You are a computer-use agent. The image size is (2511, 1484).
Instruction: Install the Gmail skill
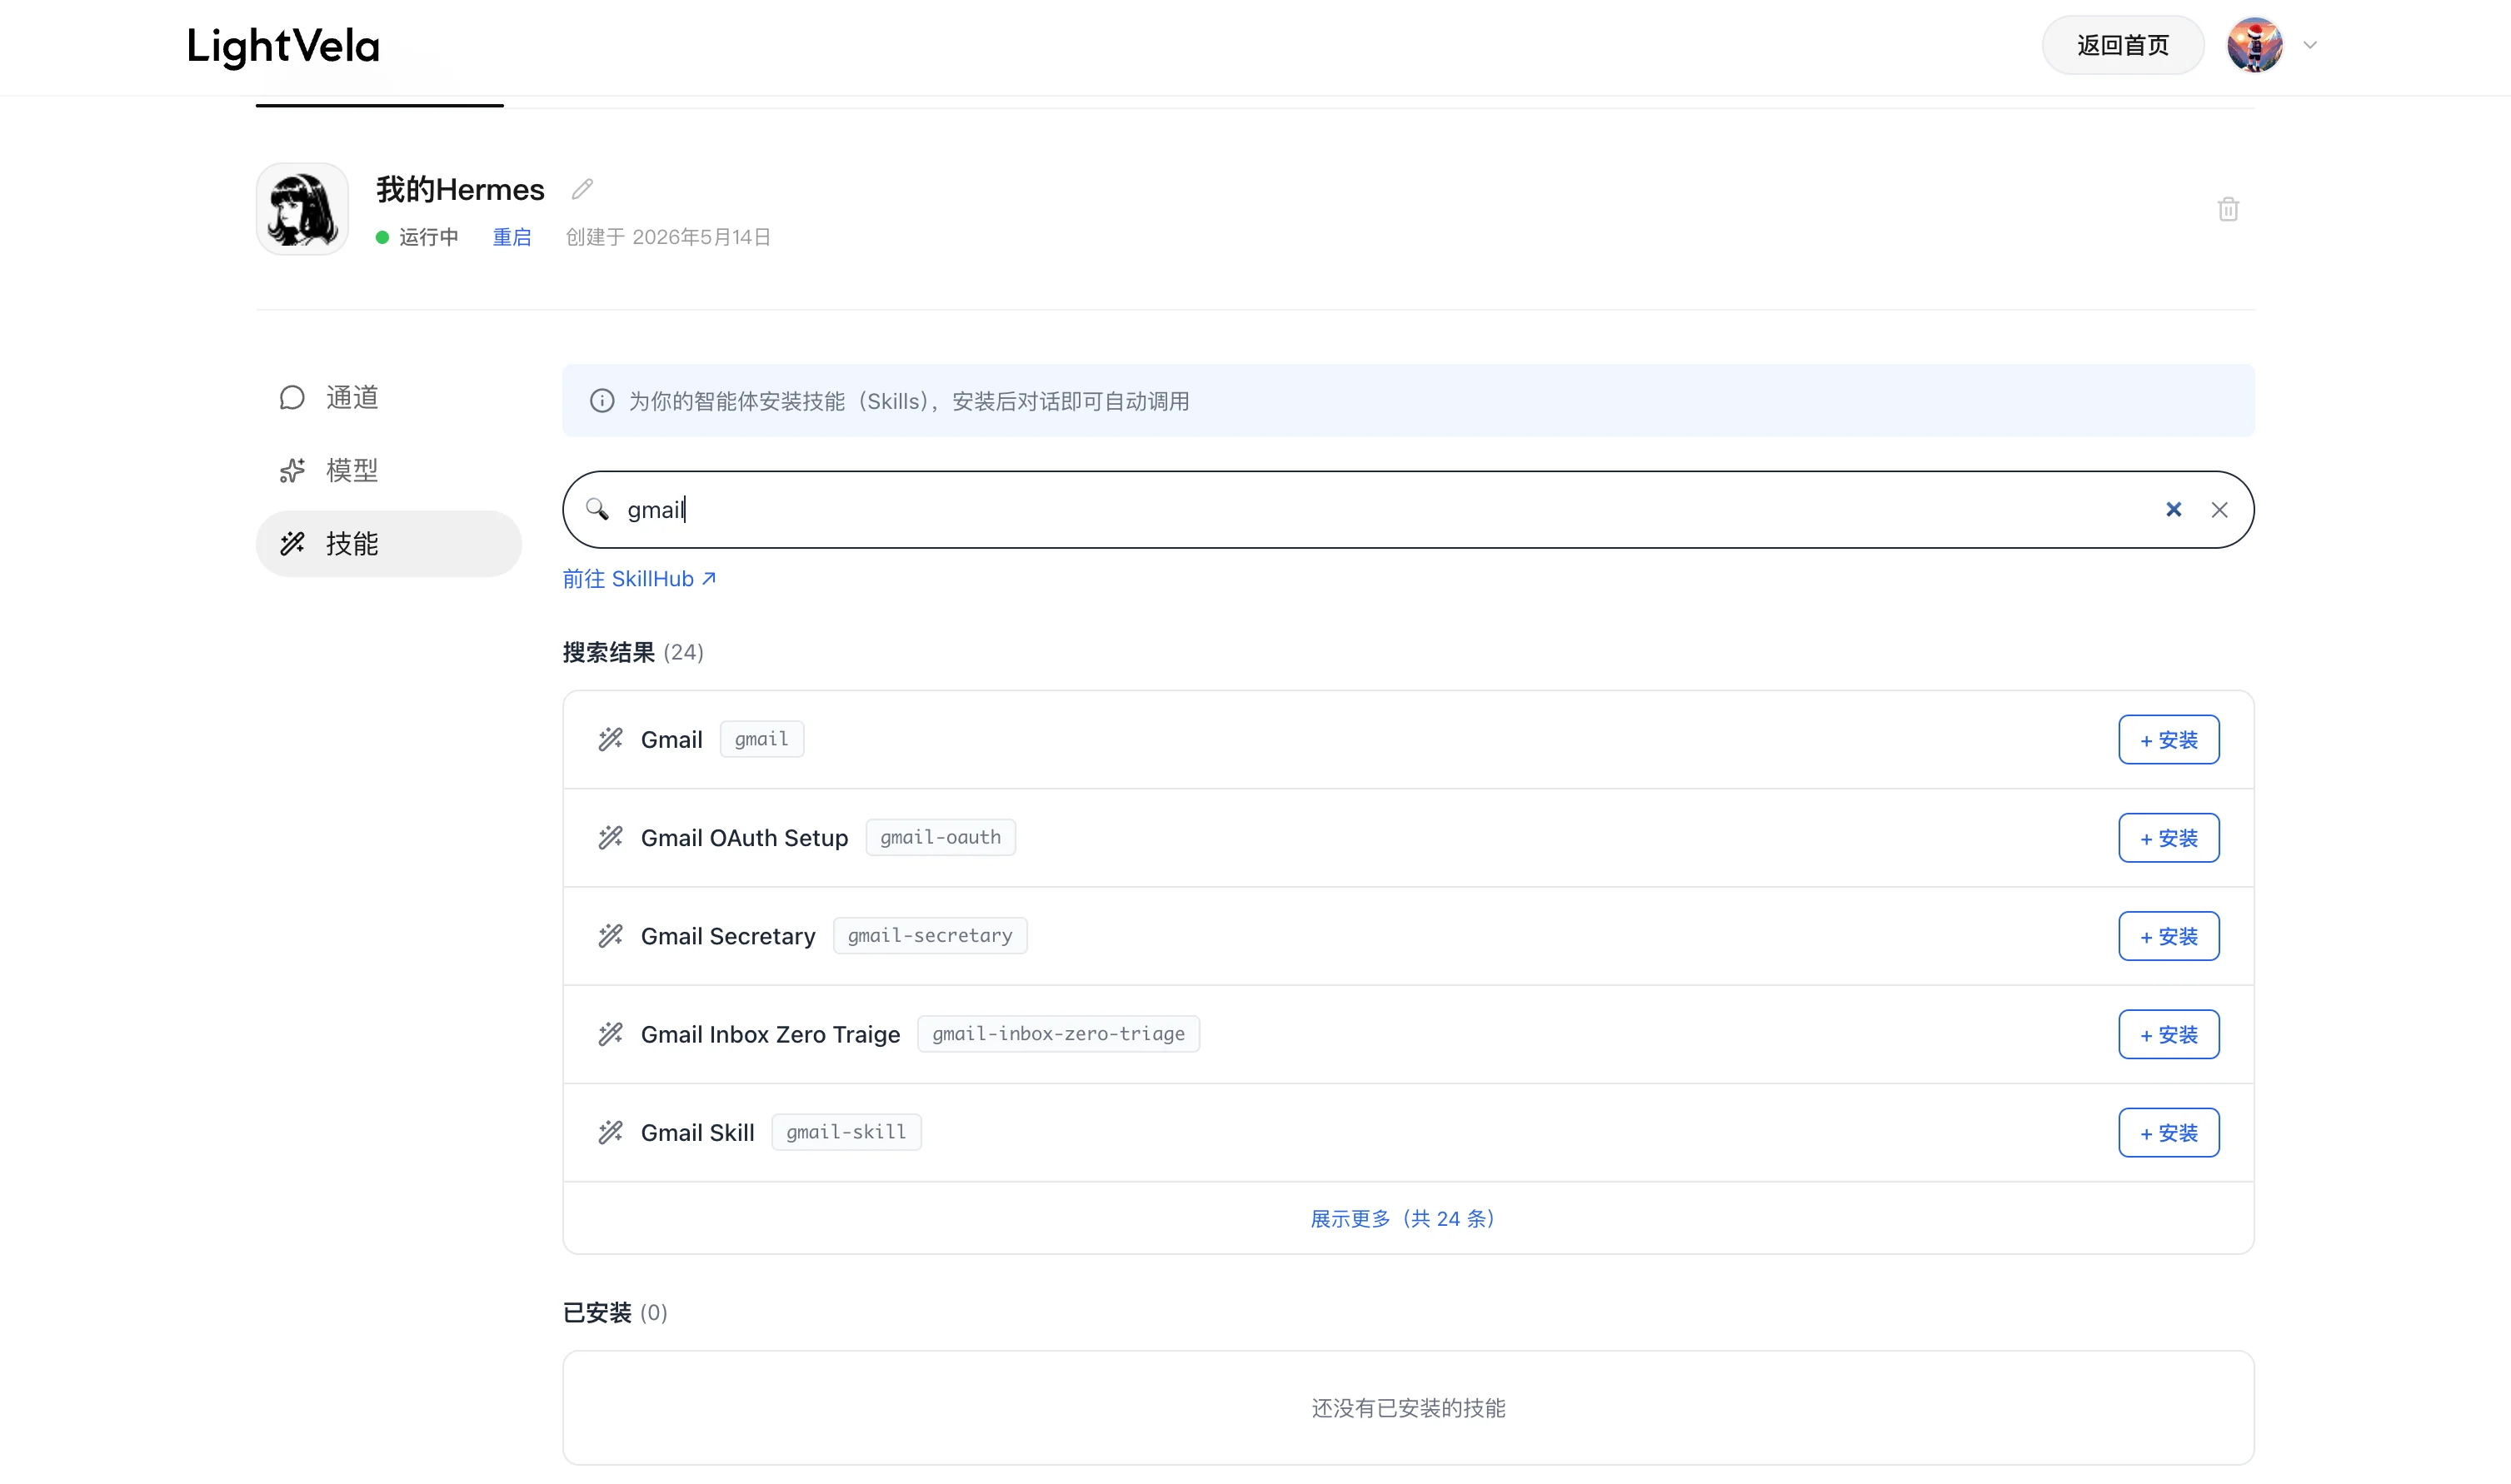click(2169, 740)
